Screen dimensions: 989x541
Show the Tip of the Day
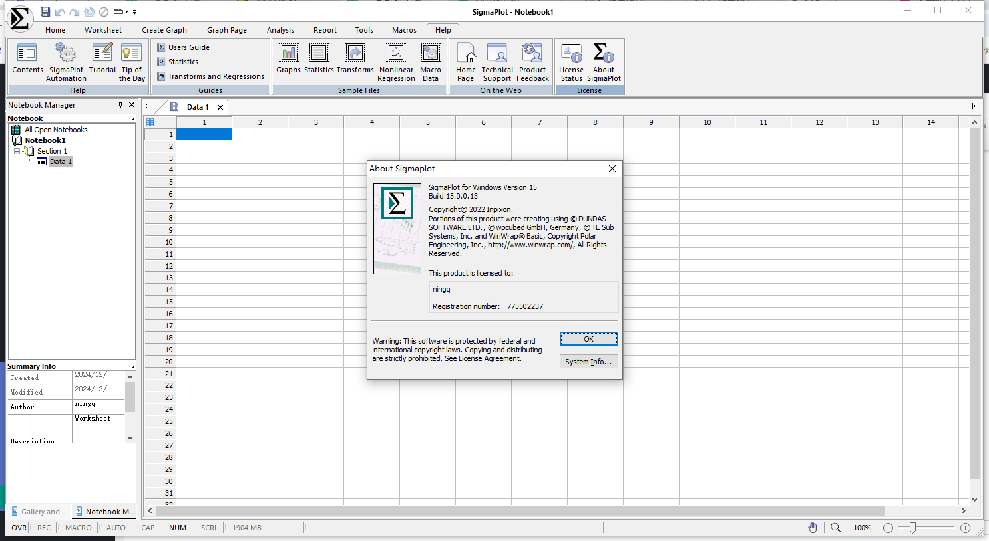[132, 62]
